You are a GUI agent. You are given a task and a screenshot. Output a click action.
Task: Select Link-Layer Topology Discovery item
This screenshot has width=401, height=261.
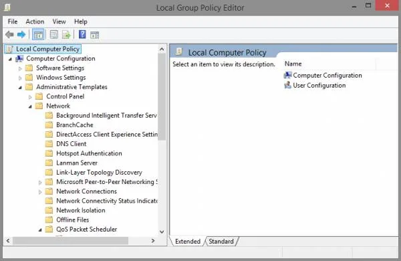tap(99, 172)
